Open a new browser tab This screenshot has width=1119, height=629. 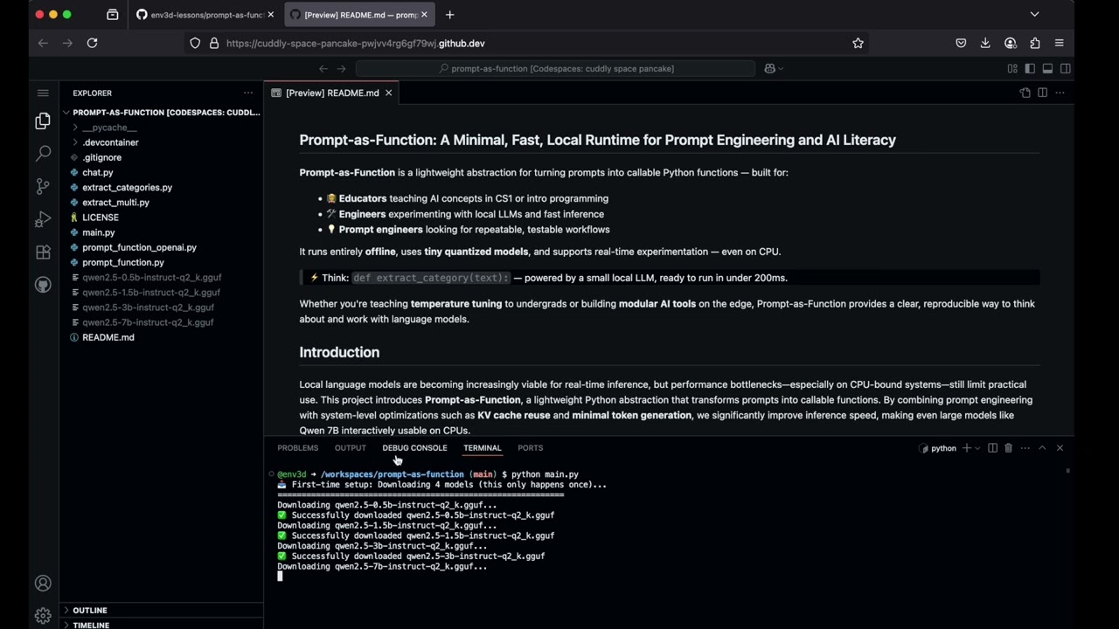coord(449,15)
